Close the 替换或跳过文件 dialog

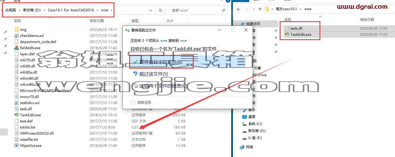click(246, 30)
